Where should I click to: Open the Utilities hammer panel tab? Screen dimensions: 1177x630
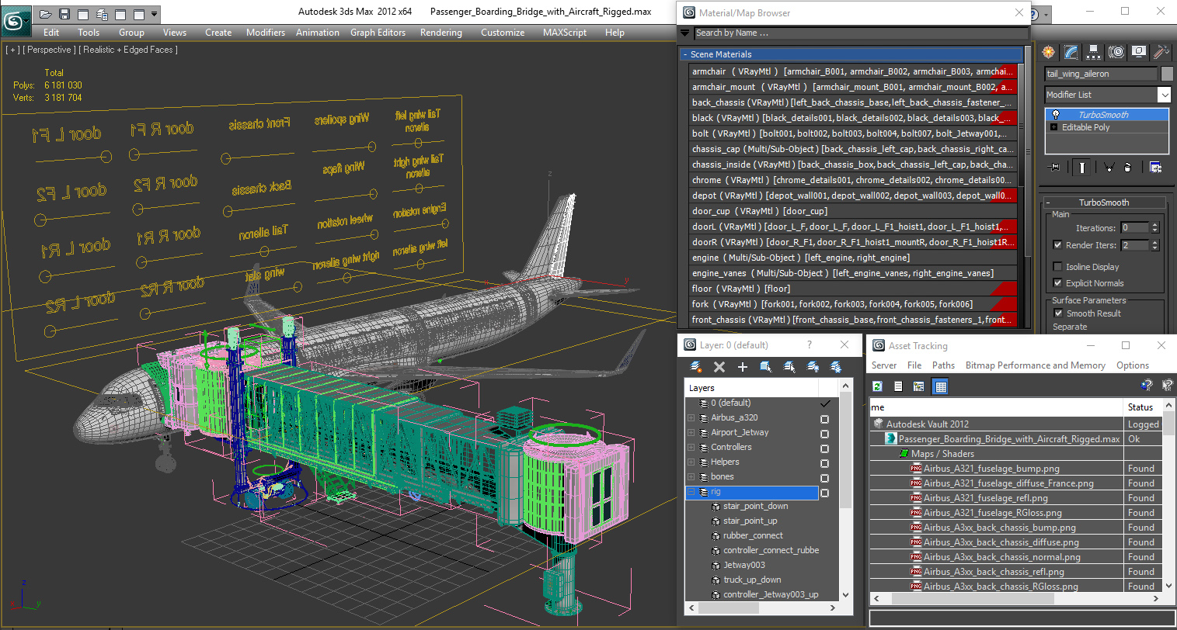1161,52
